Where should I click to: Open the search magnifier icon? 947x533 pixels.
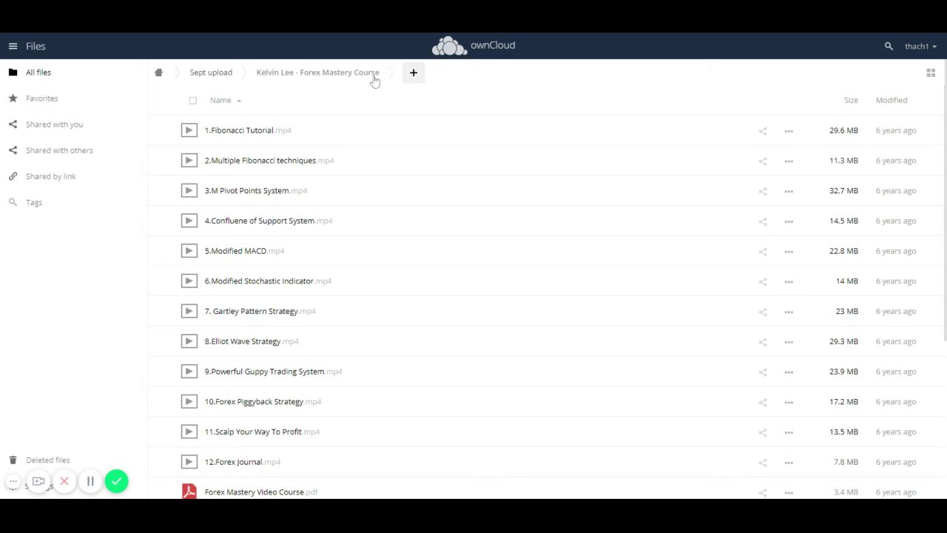click(889, 46)
